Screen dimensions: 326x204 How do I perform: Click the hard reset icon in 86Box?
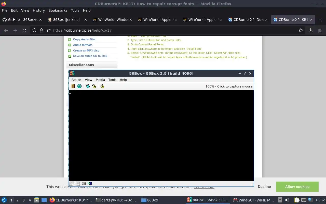point(79,86)
